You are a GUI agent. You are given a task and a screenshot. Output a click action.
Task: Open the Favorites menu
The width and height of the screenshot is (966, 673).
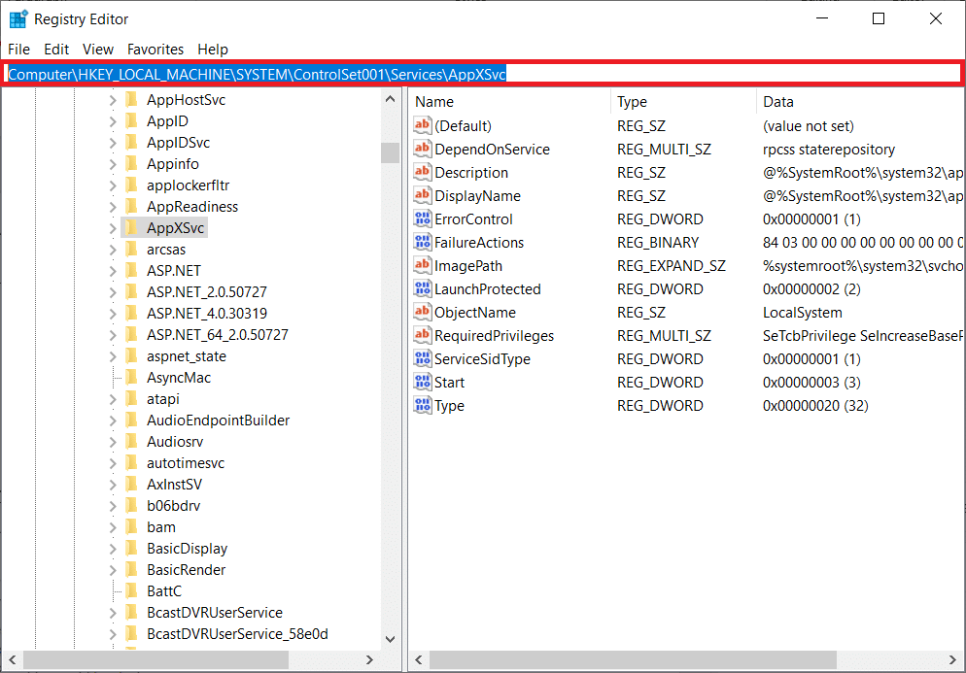(x=155, y=50)
